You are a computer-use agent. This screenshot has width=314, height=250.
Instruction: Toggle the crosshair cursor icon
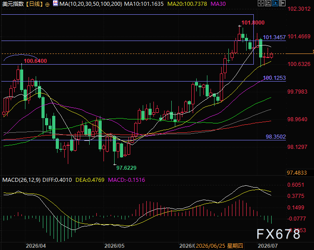pyautogui.click(x=261, y=3)
